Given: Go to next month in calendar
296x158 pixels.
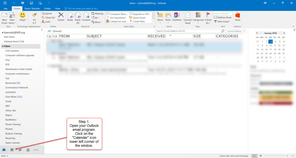Looking at the screenshot, I should [284, 33].
